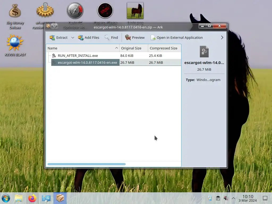The height and width of the screenshot is (204, 272).
Task: Launch Firefox from the taskbar
Action: coord(32,198)
